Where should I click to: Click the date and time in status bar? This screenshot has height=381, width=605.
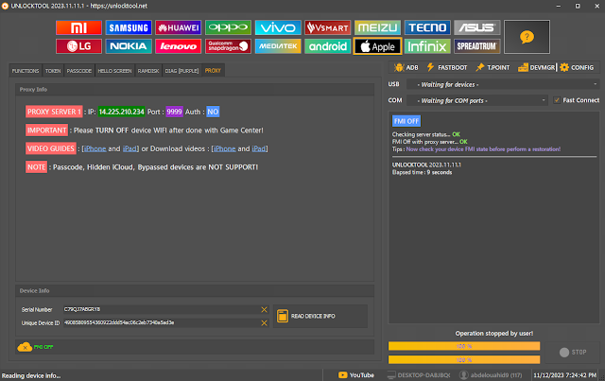[565, 374]
